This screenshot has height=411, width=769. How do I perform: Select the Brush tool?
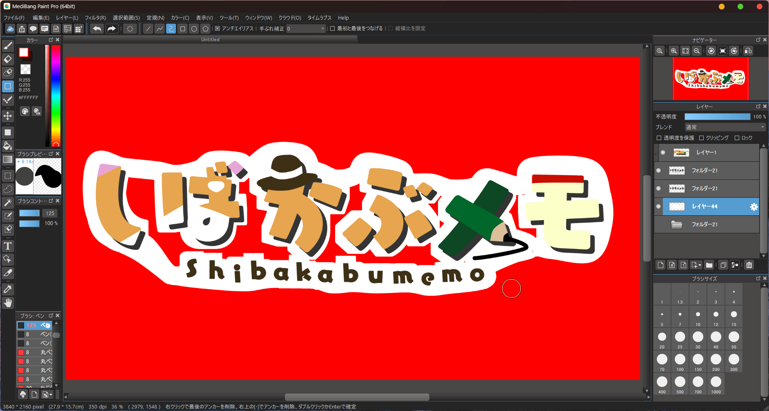pyautogui.click(x=8, y=45)
